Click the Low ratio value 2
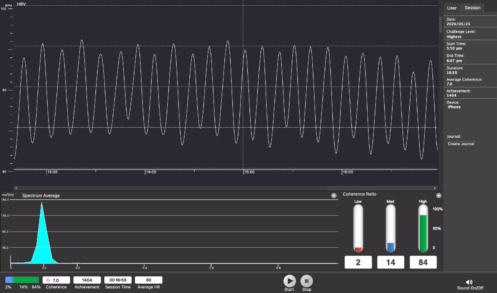This screenshot has width=497, height=293. tap(358, 262)
